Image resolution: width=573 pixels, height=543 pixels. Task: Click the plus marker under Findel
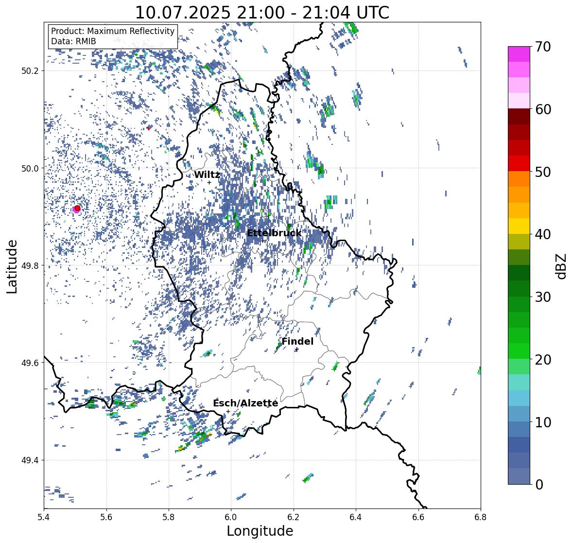pyautogui.click(x=297, y=350)
